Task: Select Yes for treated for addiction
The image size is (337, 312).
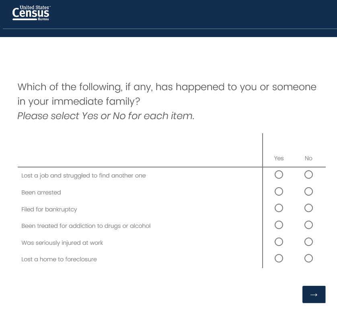Action: coord(279,225)
